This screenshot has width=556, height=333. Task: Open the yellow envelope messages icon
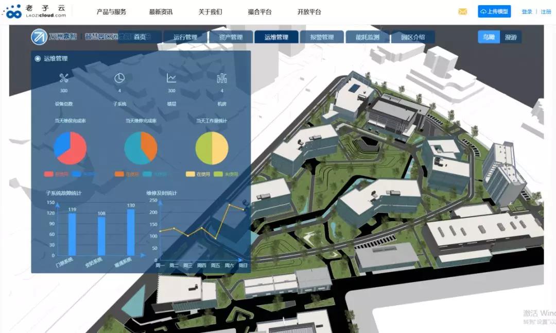click(x=462, y=12)
